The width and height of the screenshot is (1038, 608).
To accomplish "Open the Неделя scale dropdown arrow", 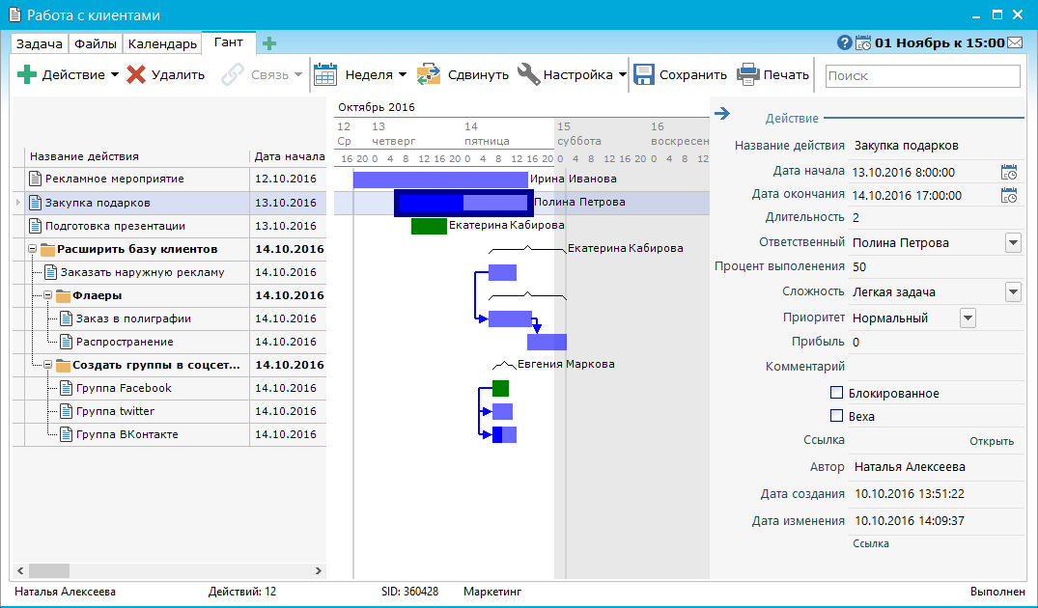I will tap(403, 74).
